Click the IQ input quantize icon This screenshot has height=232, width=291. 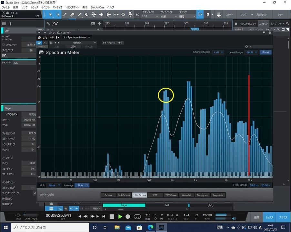138,15
